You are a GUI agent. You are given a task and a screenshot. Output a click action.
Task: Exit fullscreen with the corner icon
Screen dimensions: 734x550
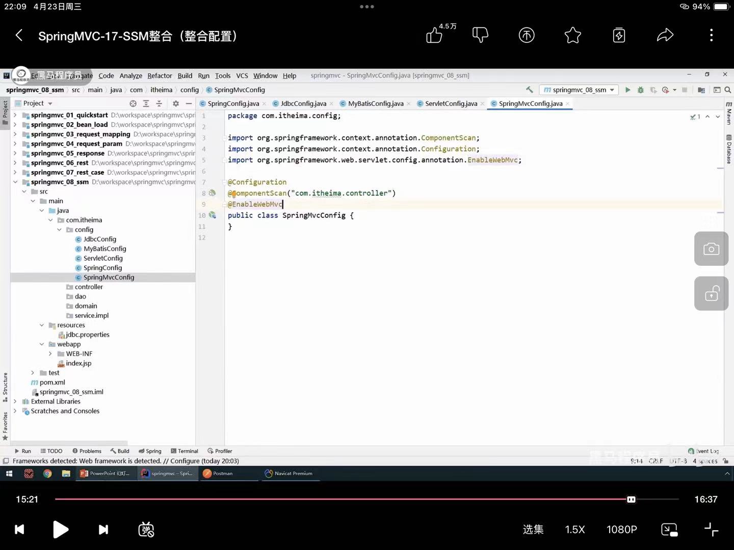click(x=712, y=530)
